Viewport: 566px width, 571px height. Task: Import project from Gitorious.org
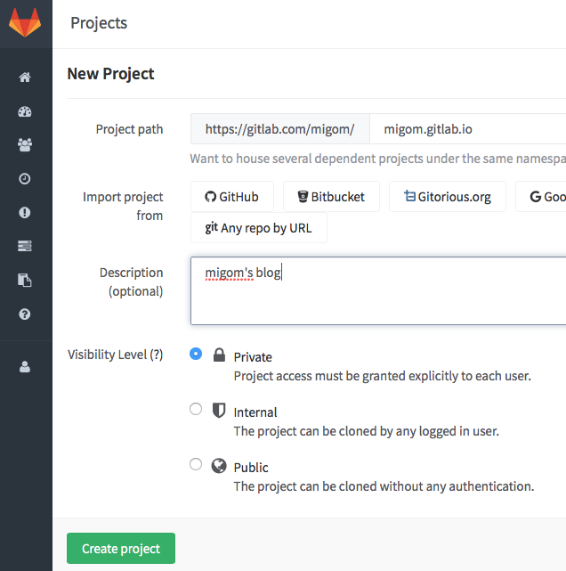pos(447,197)
